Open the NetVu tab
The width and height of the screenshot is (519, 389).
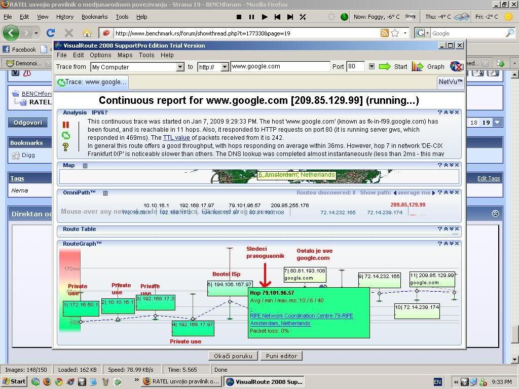click(451, 82)
